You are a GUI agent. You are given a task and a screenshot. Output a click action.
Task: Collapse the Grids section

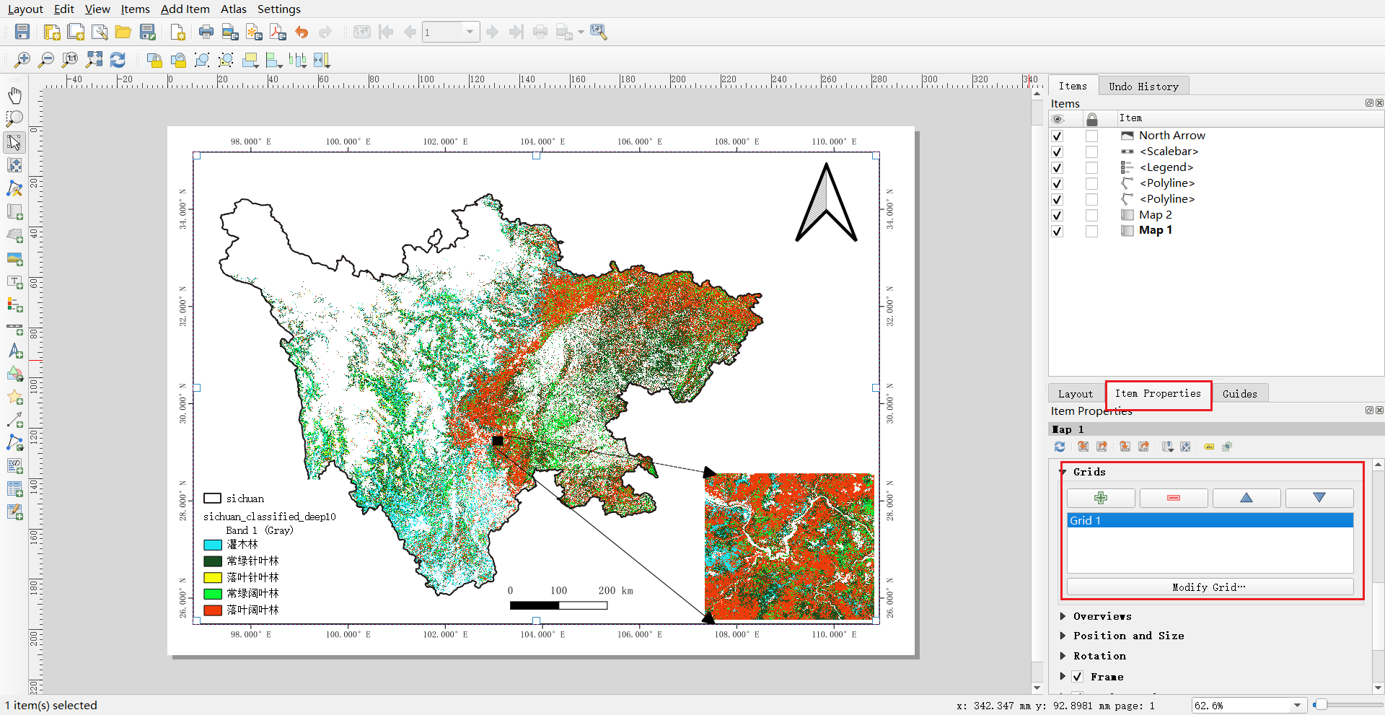click(1063, 472)
